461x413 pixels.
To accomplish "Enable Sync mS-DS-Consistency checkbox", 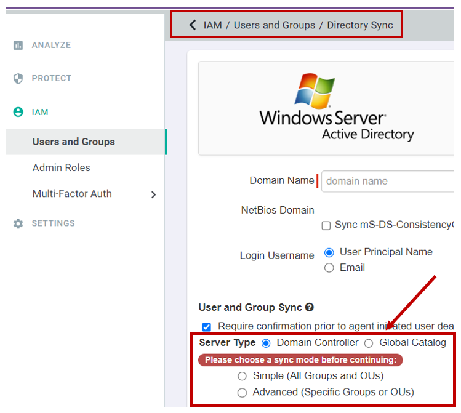I will point(326,225).
